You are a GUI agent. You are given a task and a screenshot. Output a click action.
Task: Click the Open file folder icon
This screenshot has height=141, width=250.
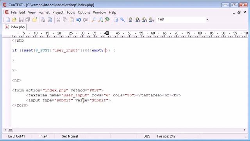pyautogui.click(x=14, y=20)
